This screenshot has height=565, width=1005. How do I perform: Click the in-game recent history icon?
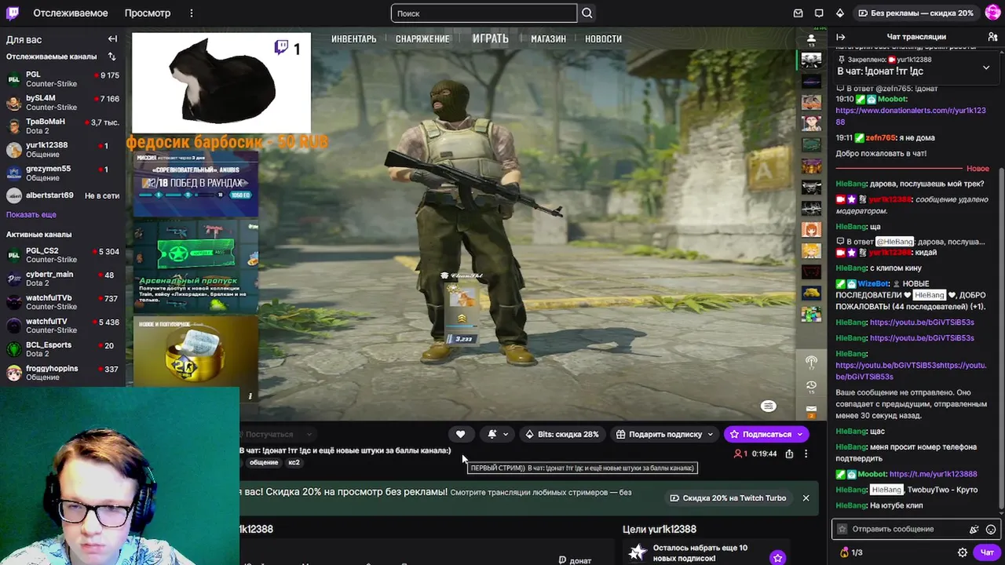(x=811, y=386)
